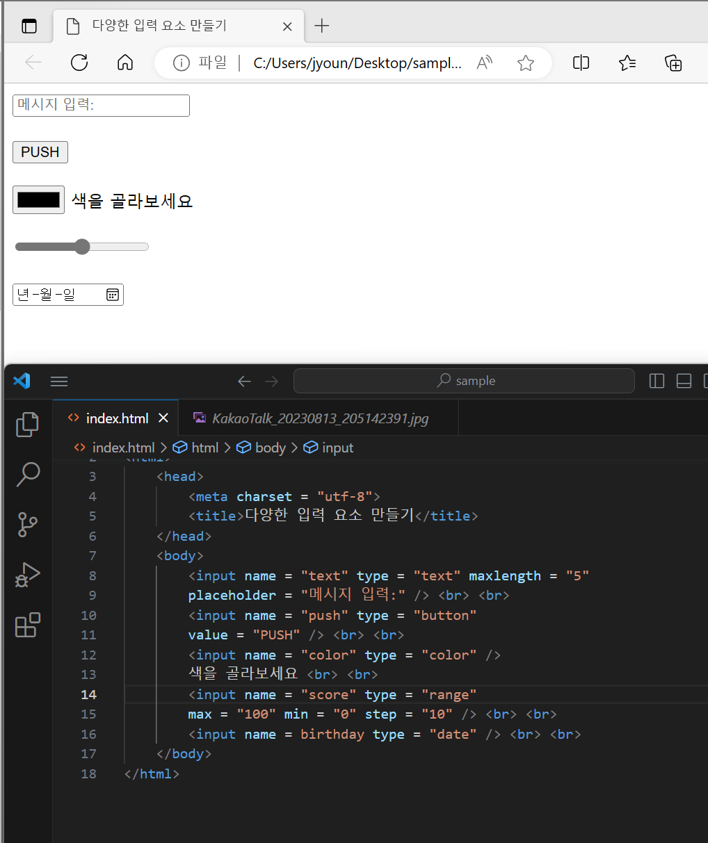Screen dimensions: 708x843
Task: Click the title text 다양한 입력 요소 만들기 in code
Action: point(330,516)
